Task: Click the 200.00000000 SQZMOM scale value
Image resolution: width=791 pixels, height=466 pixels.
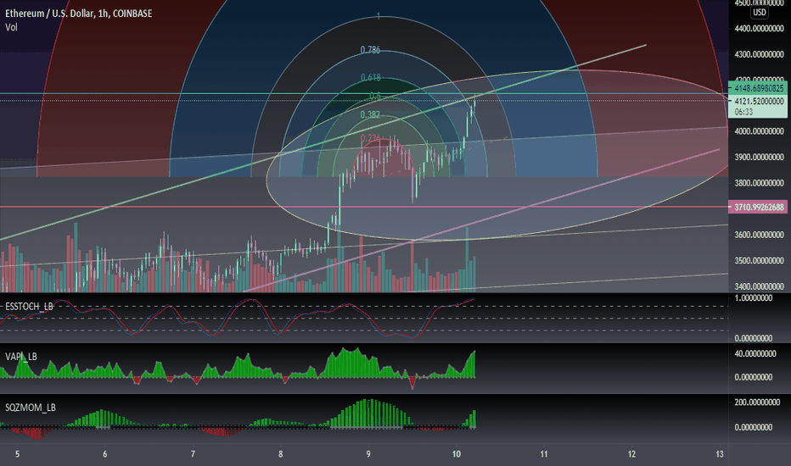Action: tap(757, 402)
